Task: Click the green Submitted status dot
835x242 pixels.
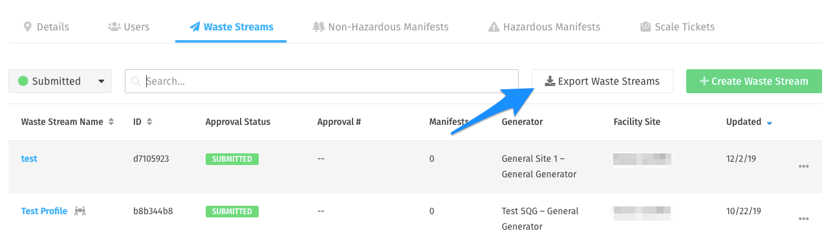Action: pos(23,82)
